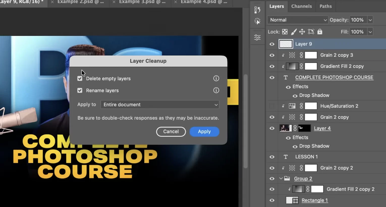Hide Grain 2 copy 3 layer

point(272,55)
